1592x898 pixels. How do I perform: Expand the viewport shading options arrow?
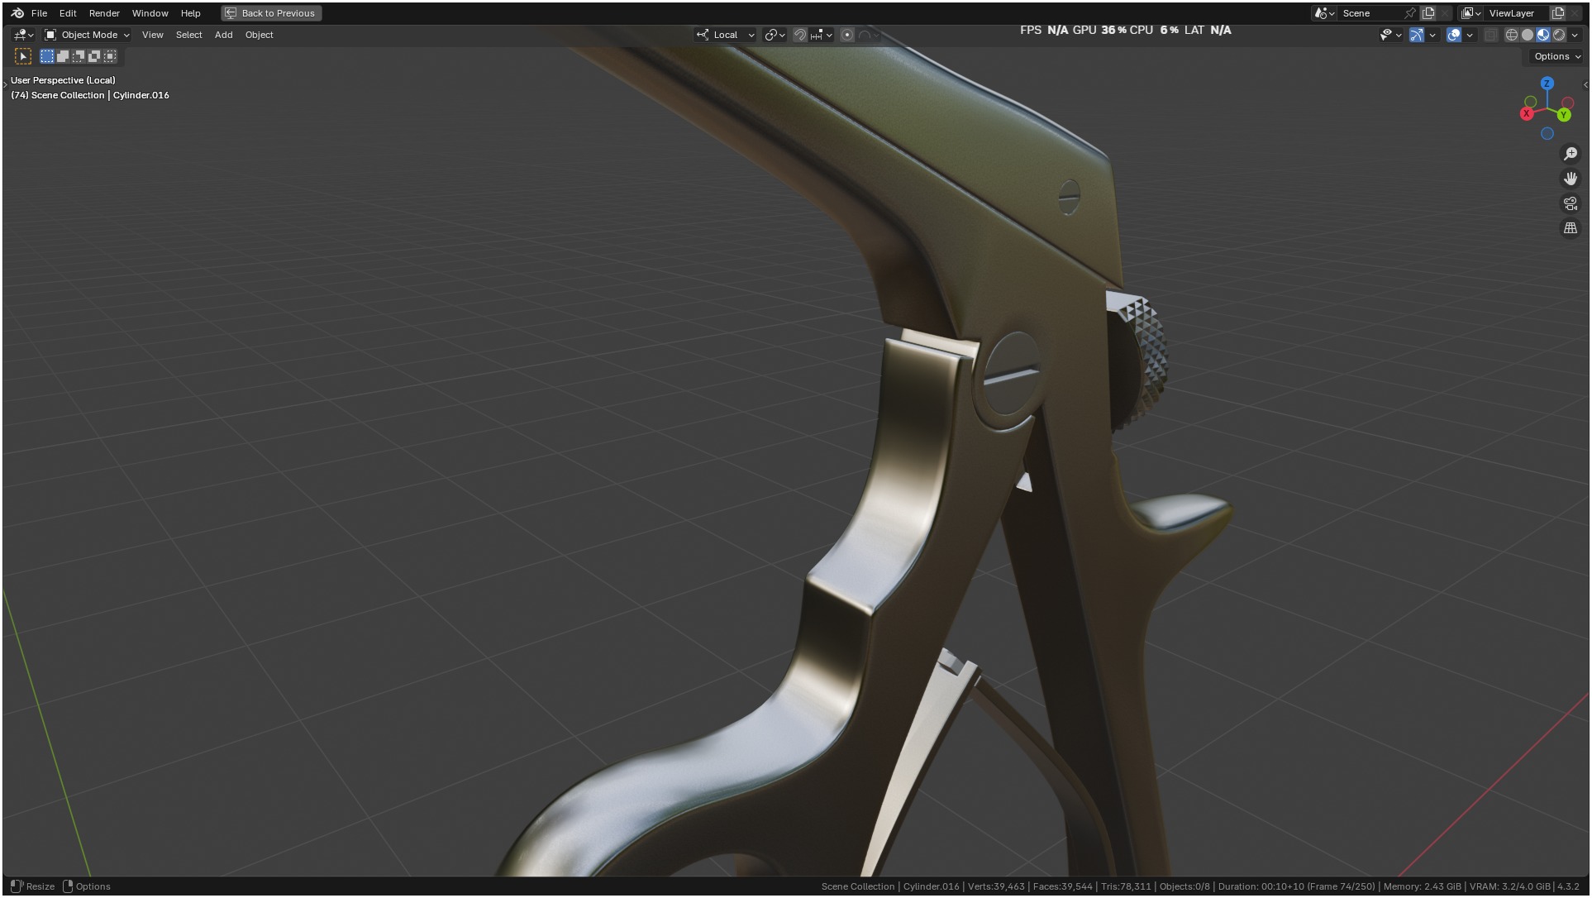1575,35
